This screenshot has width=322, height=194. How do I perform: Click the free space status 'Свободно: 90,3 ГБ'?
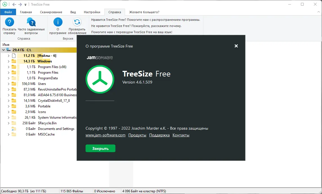click(24, 191)
